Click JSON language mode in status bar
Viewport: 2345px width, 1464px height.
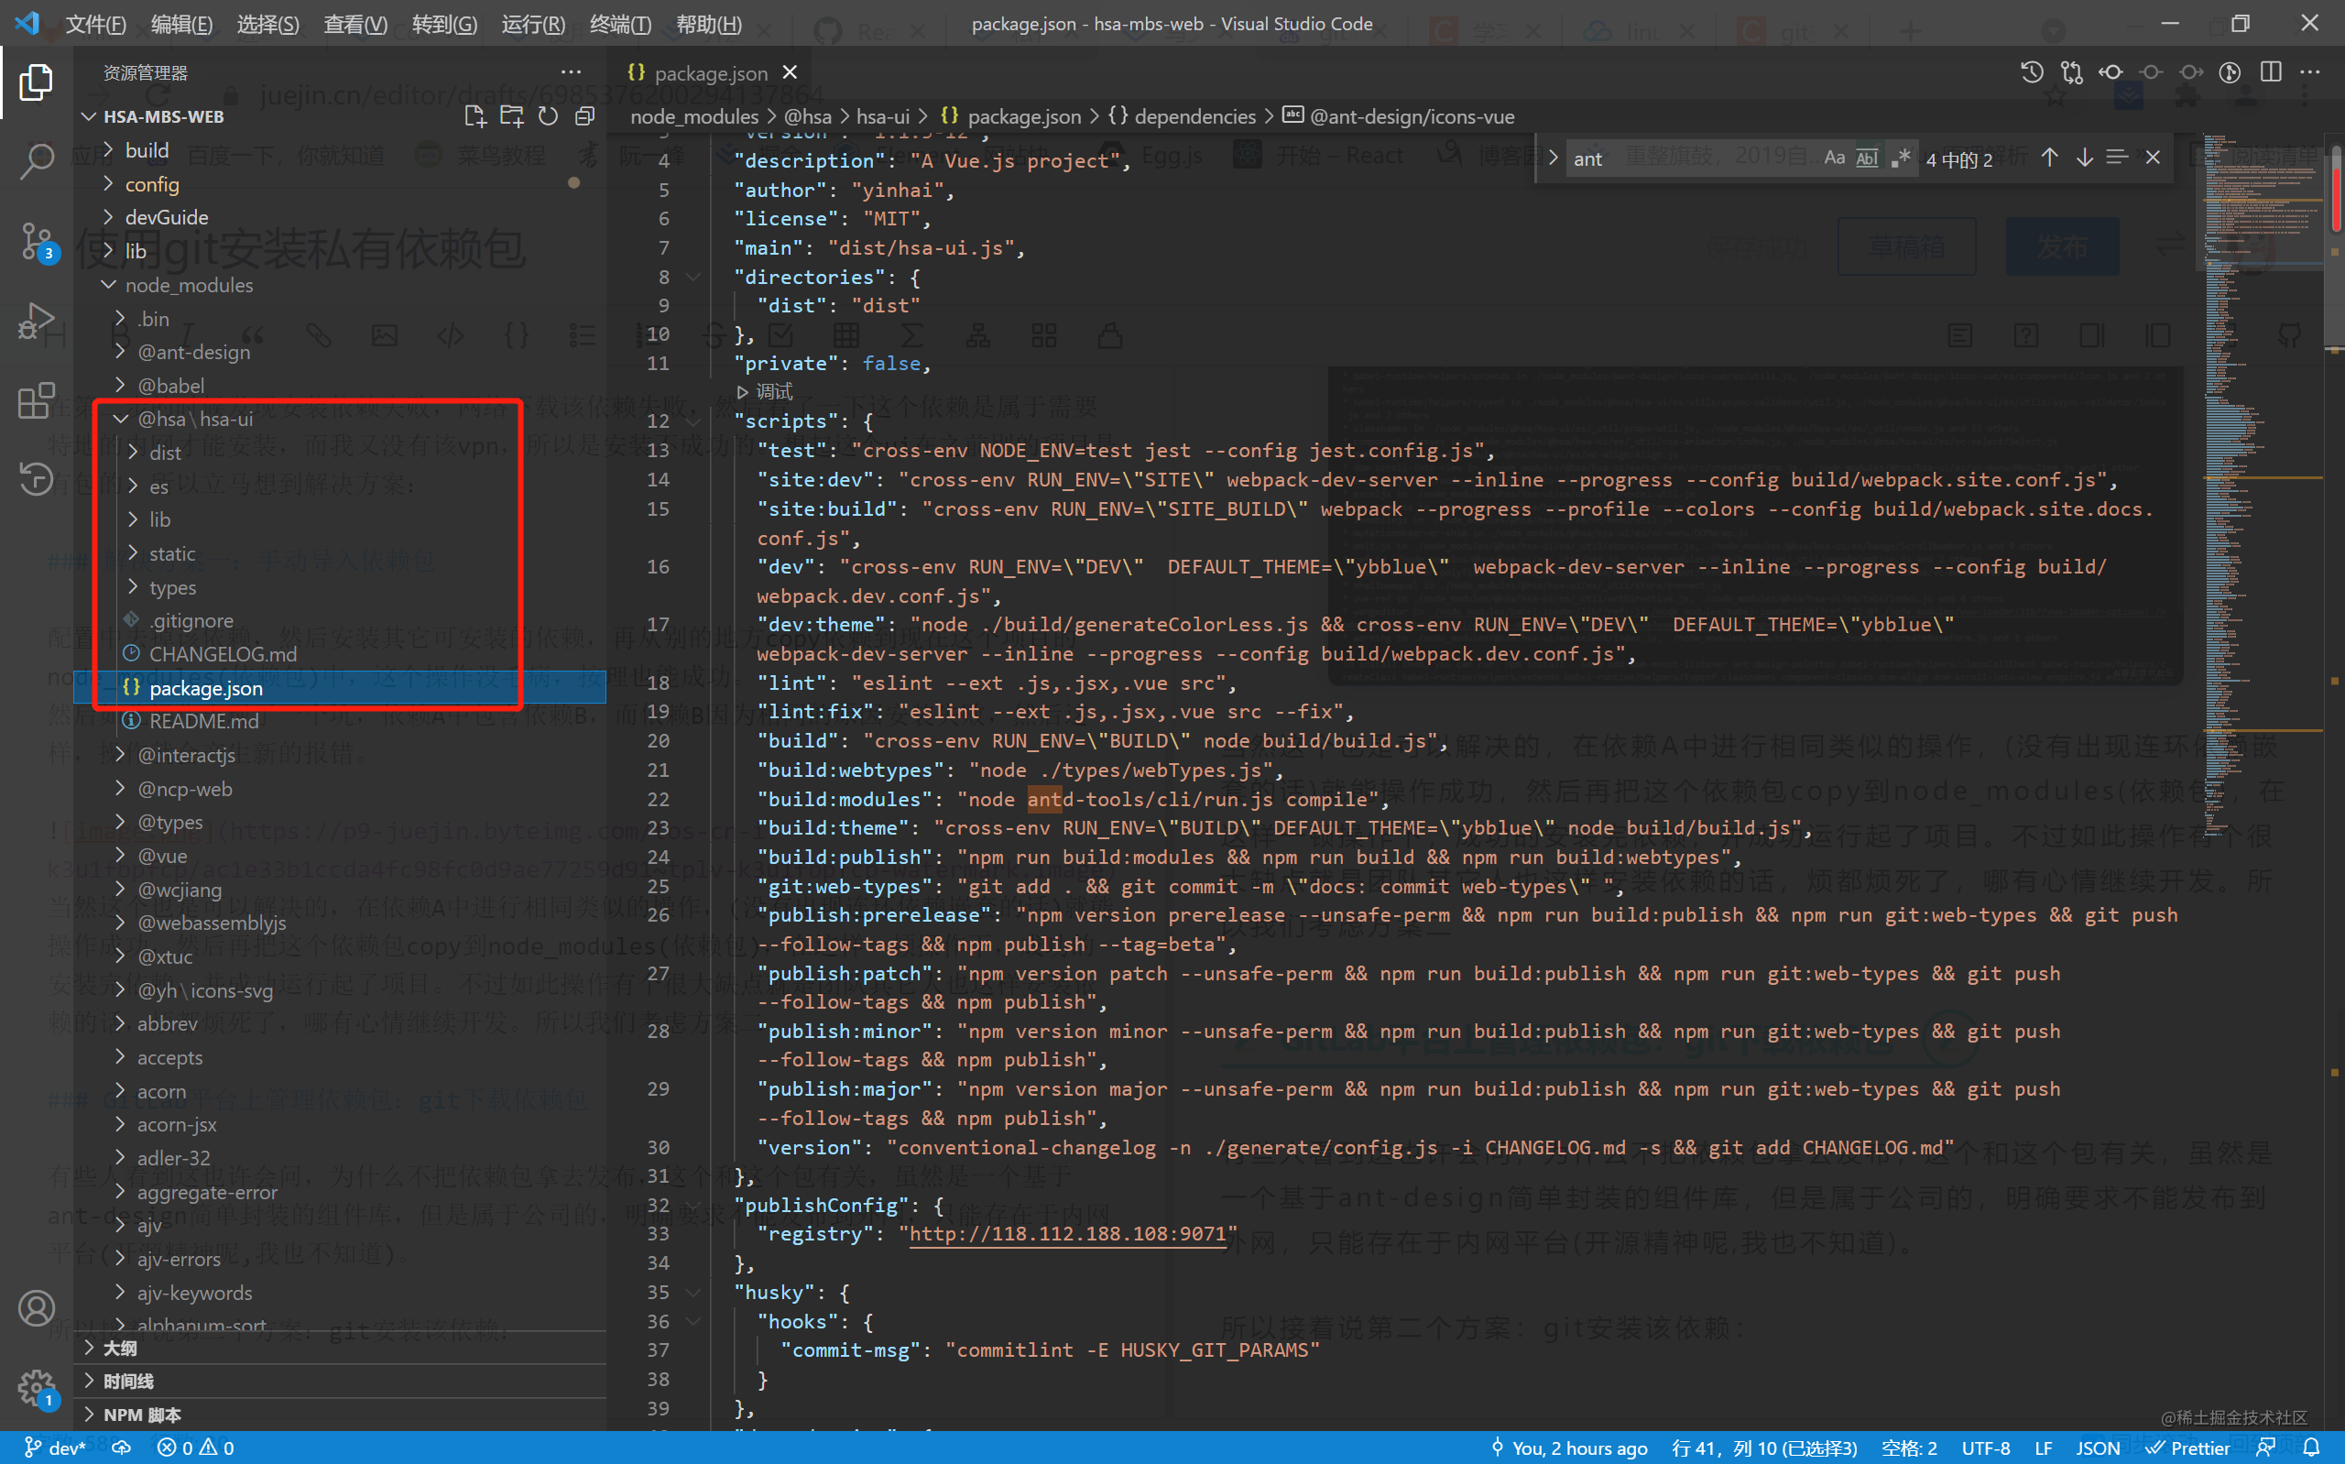pyautogui.click(x=2098, y=1448)
